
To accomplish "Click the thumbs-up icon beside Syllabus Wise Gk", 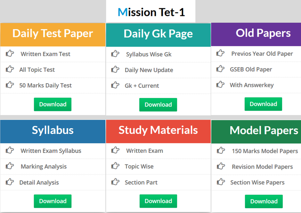I will [115, 54].
